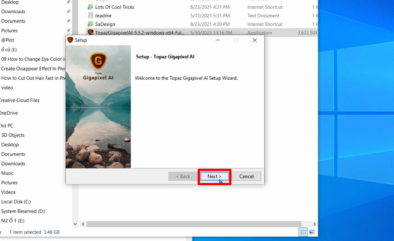Click Next in the Setup wizard
The height and width of the screenshot is (241, 394).
click(215, 176)
